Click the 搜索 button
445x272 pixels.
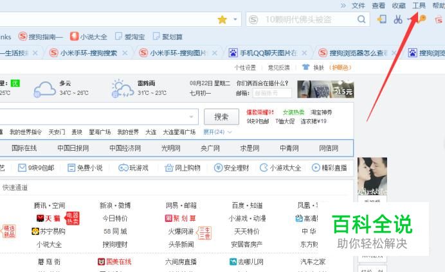point(221,117)
